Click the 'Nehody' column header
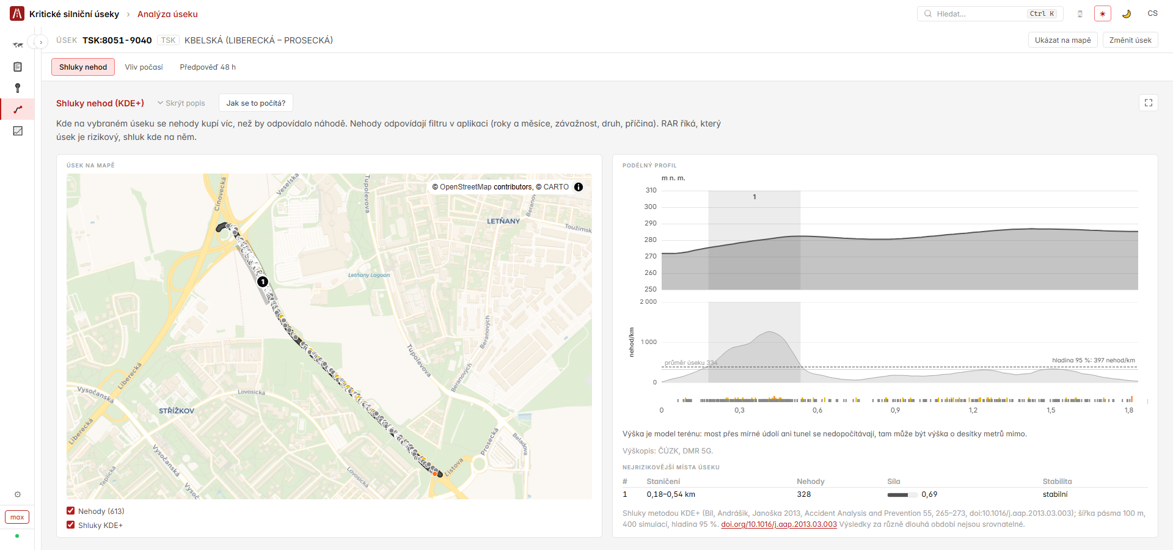The width and height of the screenshot is (1173, 550). 811,482
